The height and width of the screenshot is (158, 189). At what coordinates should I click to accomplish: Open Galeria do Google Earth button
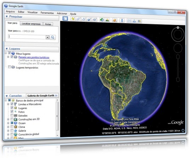click(42, 96)
